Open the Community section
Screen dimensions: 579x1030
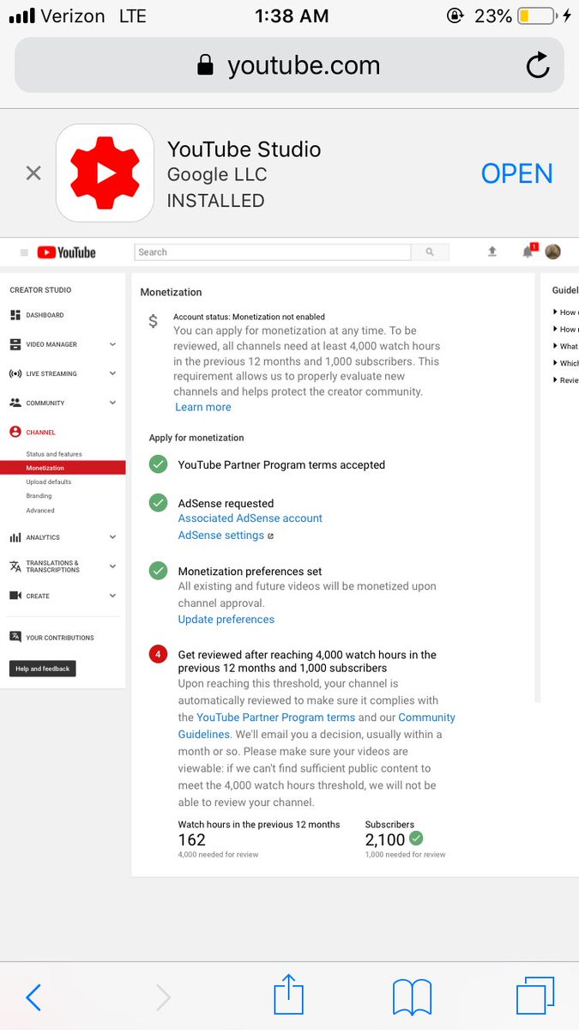click(x=45, y=403)
